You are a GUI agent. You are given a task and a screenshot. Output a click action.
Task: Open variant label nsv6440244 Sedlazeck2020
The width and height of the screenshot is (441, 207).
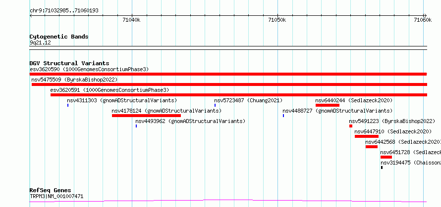click(353, 100)
